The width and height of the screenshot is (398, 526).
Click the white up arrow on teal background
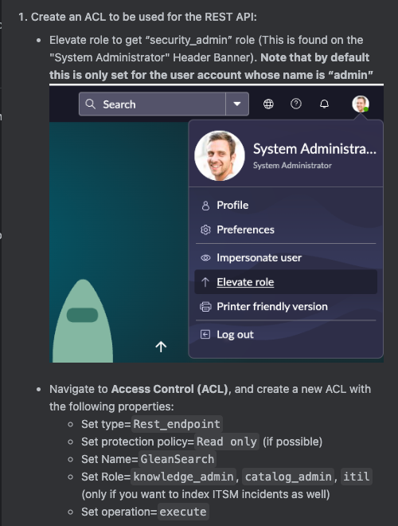(x=161, y=347)
